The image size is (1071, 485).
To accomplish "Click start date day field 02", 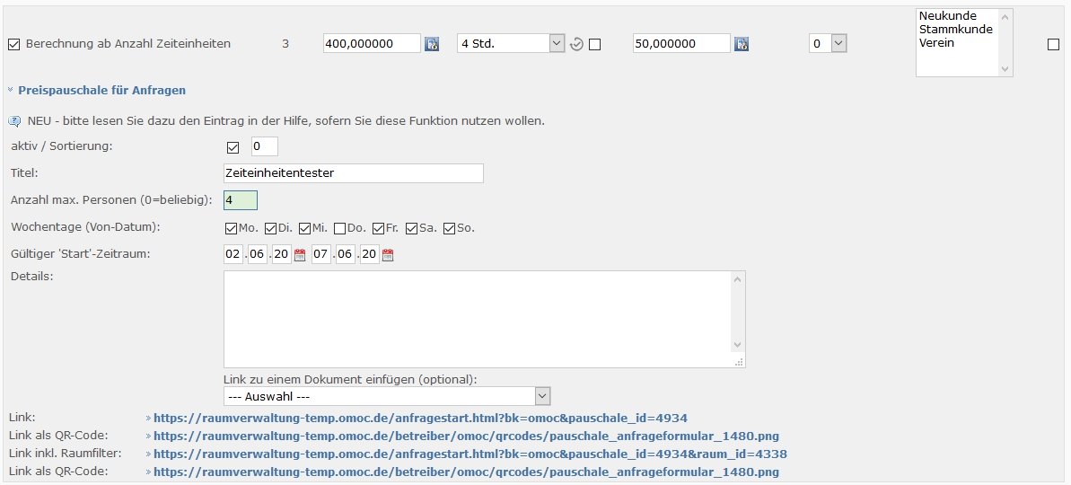I will pos(233,255).
